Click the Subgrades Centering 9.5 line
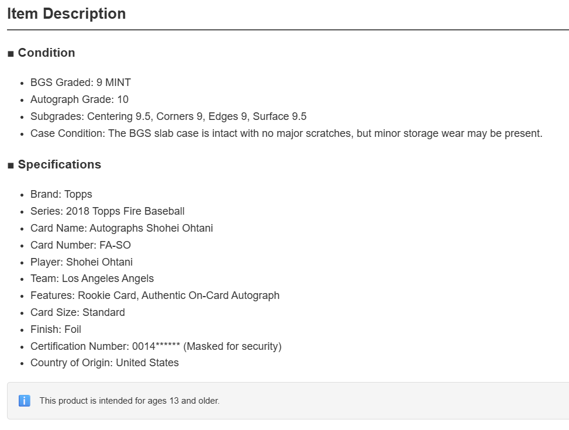569x430 pixels. (x=168, y=116)
